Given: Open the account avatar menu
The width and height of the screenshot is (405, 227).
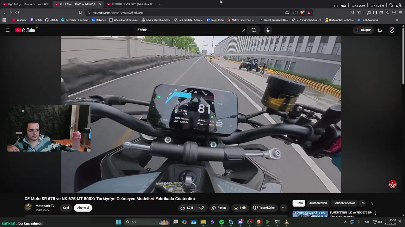Looking at the screenshot, I should click(392, 30).
